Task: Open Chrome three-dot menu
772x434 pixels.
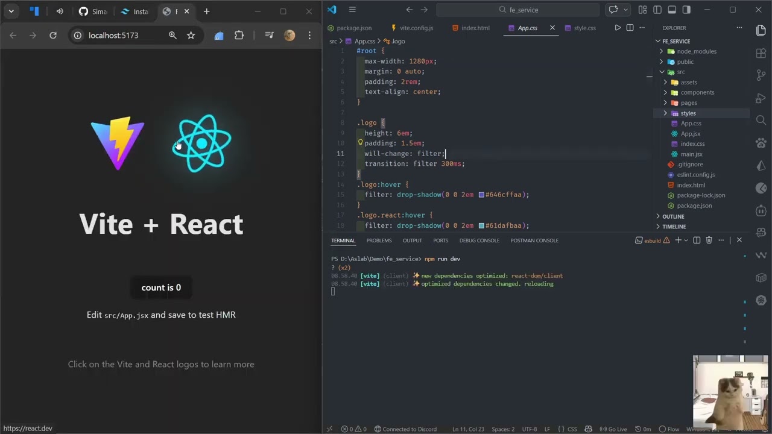Action: (309, 36)
